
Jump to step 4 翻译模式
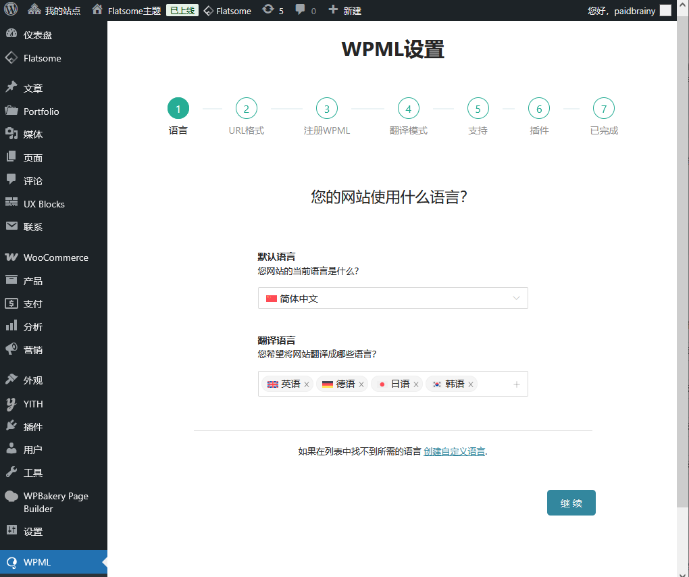[409, 109]
